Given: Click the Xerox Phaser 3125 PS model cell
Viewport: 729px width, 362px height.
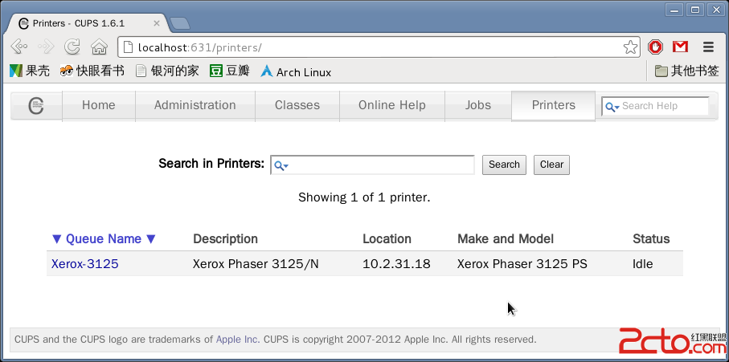Looking at the screenshot, I should 522,264.
